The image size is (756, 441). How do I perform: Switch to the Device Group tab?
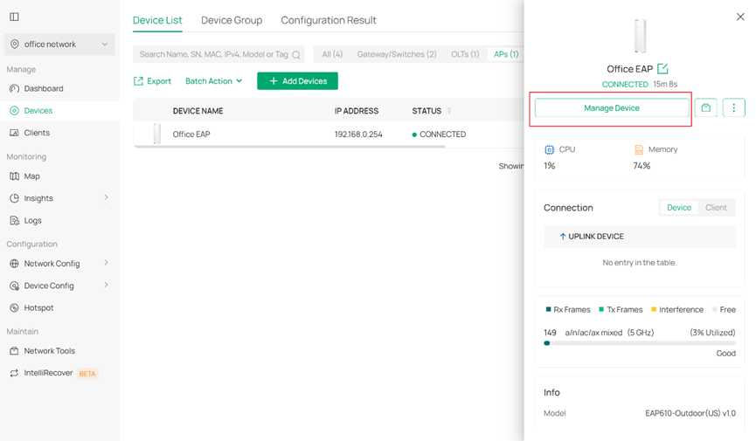pos(232,20)
